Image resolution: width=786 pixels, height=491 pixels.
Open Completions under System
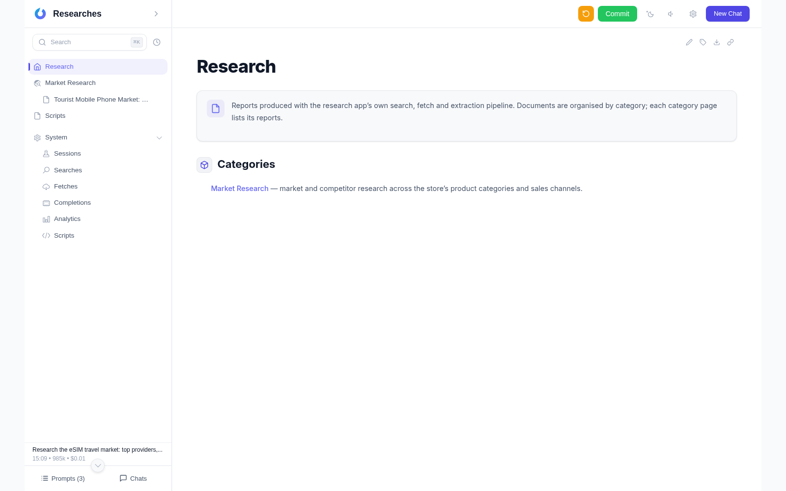(x=98, y=203)
